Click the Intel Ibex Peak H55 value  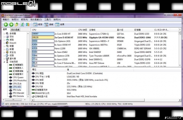click(82, 97)
